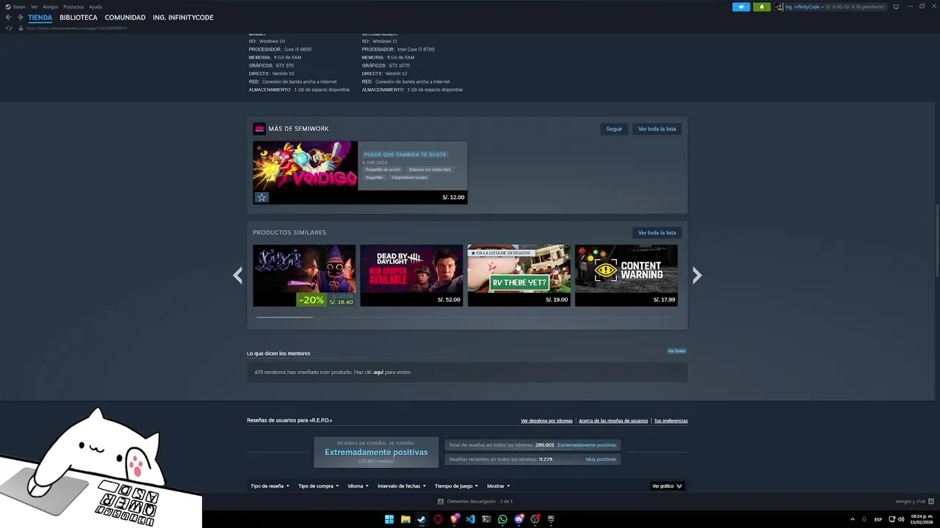Switch to the COMUNIDAD tab
The height and width of the screenshot is (528, 940).
pyautogui.click(x=125, y=18)
